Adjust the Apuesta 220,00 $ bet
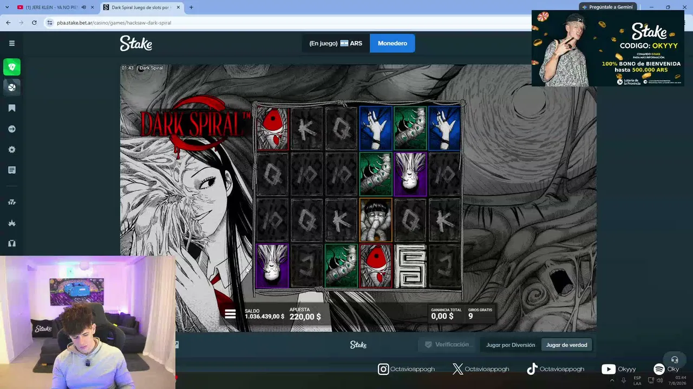This screenshot has width=693, height=389. click(x=305, y=314)
